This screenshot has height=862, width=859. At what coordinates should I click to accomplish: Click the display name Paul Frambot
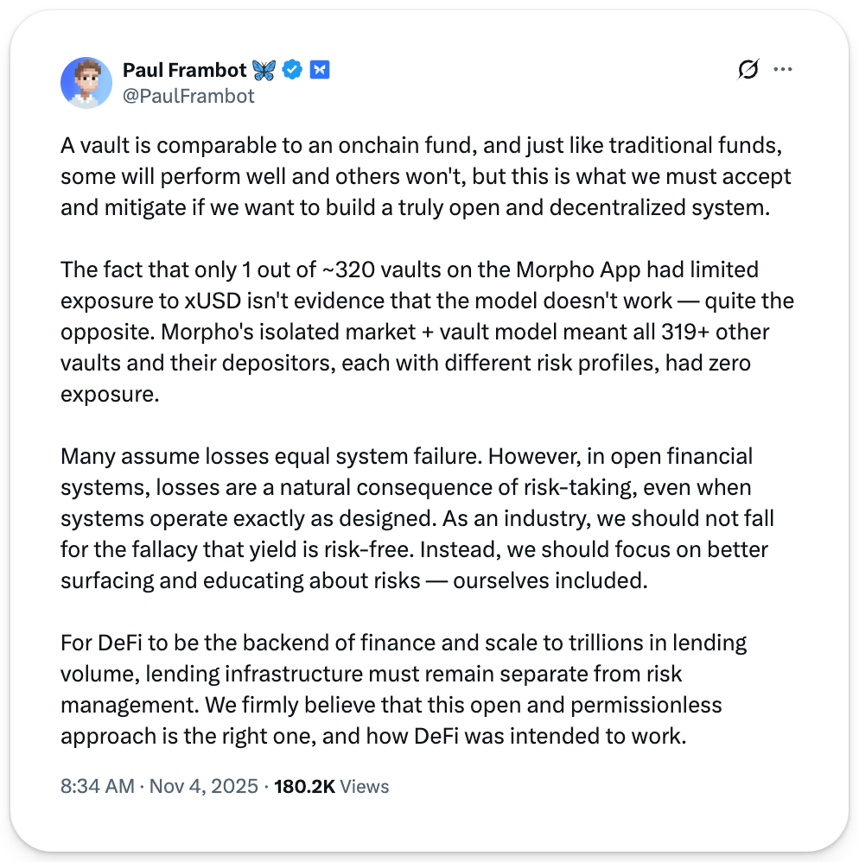click(x=183, y=70)
